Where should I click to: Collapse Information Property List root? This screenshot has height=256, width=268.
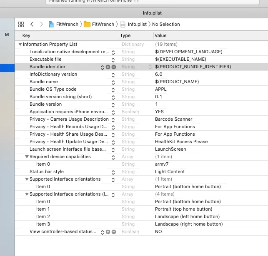20,45
